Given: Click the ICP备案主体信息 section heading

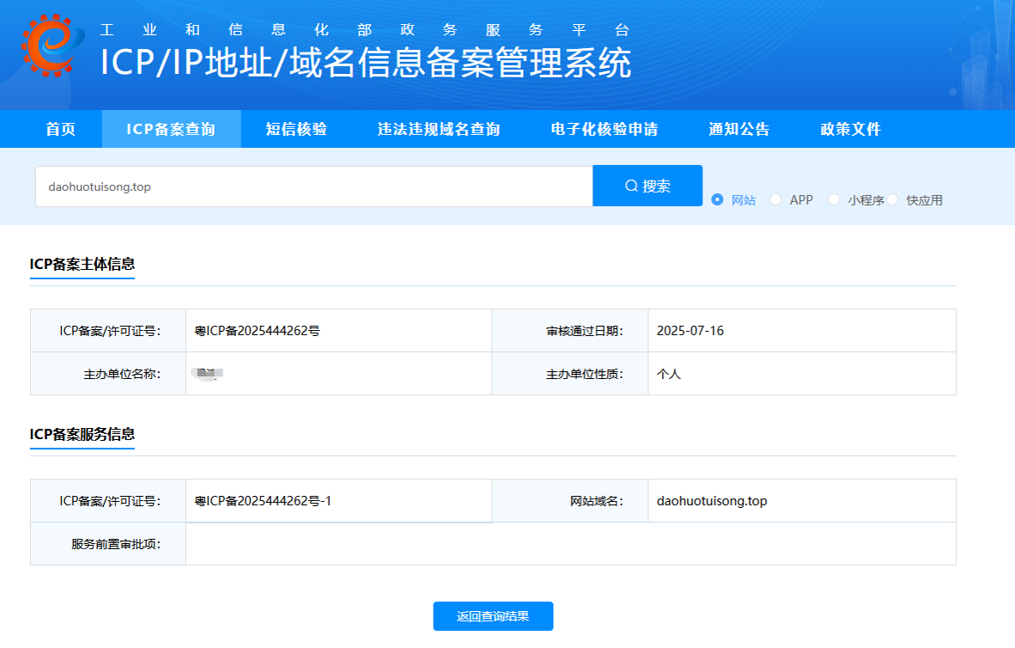Looking at the screenshot, I should pyautogui.click(x=82, y=264).
